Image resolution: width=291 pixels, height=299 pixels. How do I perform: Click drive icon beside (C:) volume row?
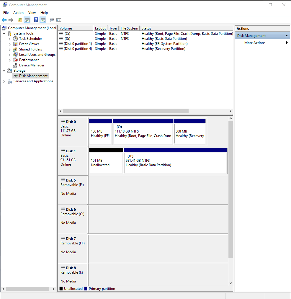pos(61,34)
